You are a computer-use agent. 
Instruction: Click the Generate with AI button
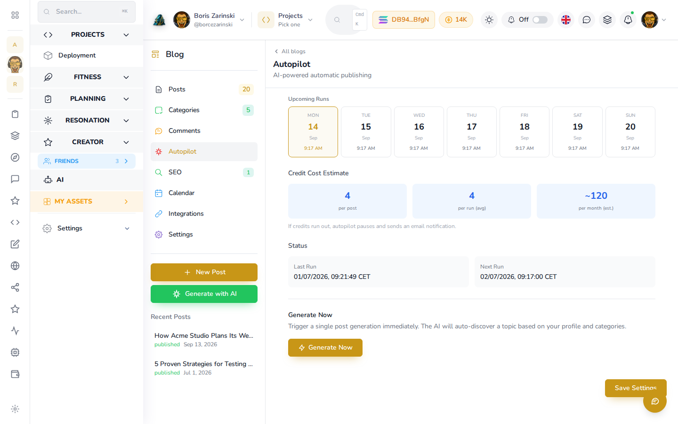tap(204, 294)
